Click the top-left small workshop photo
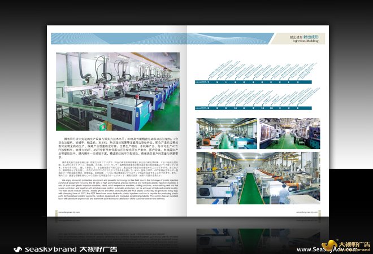The width and height of the screenshot is (373, 254). coord(225,133)
